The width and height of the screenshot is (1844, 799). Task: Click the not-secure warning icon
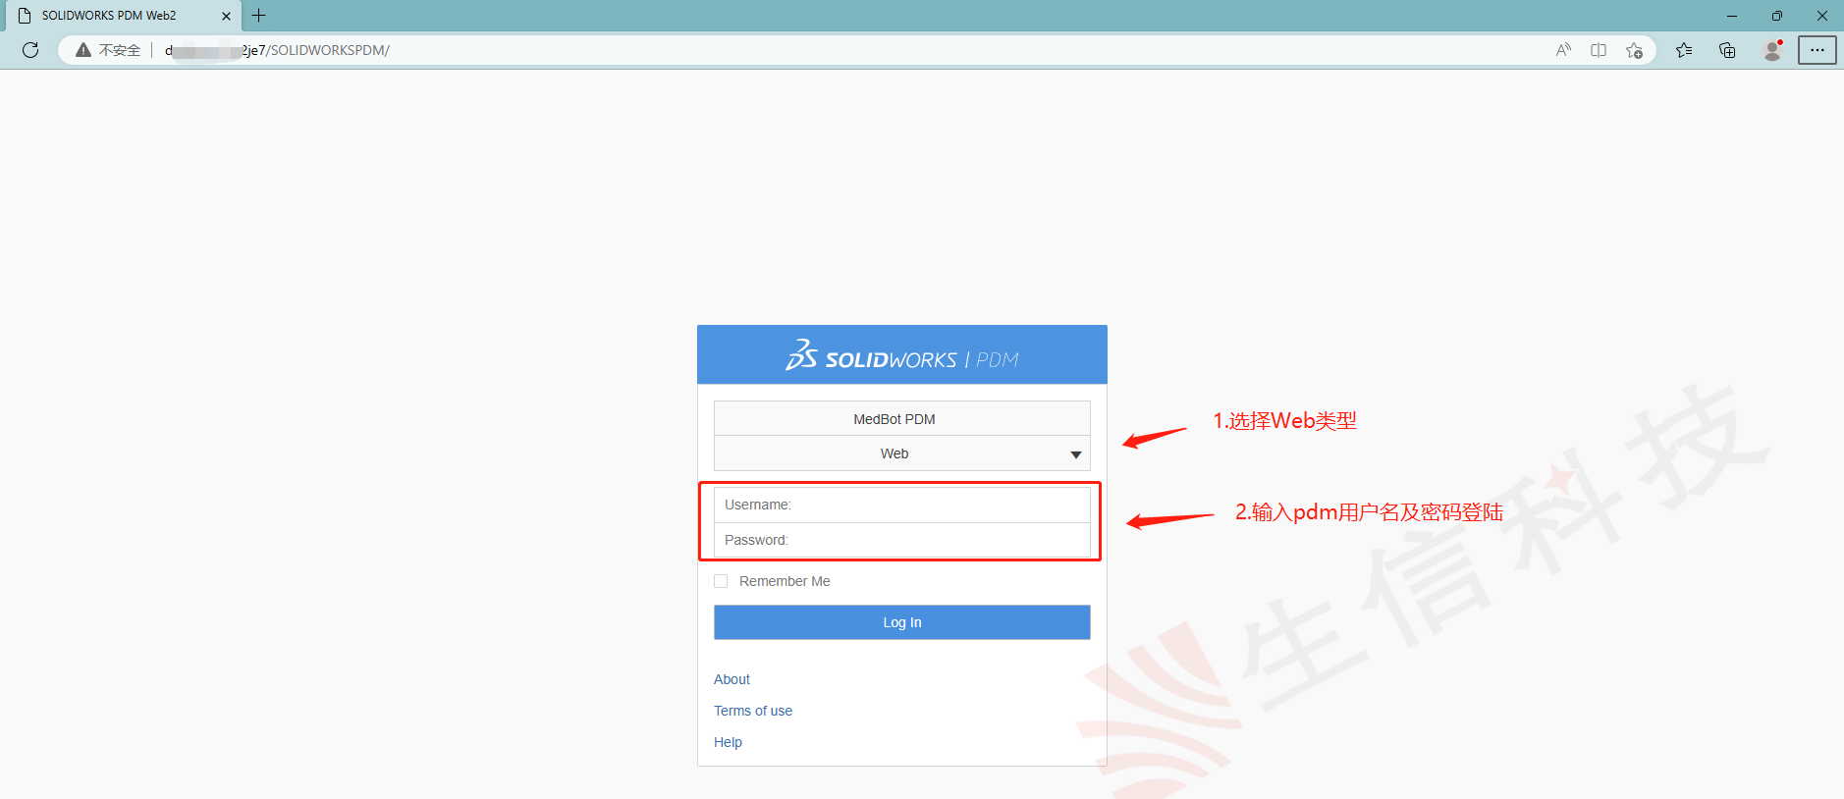tap(83, 50)
